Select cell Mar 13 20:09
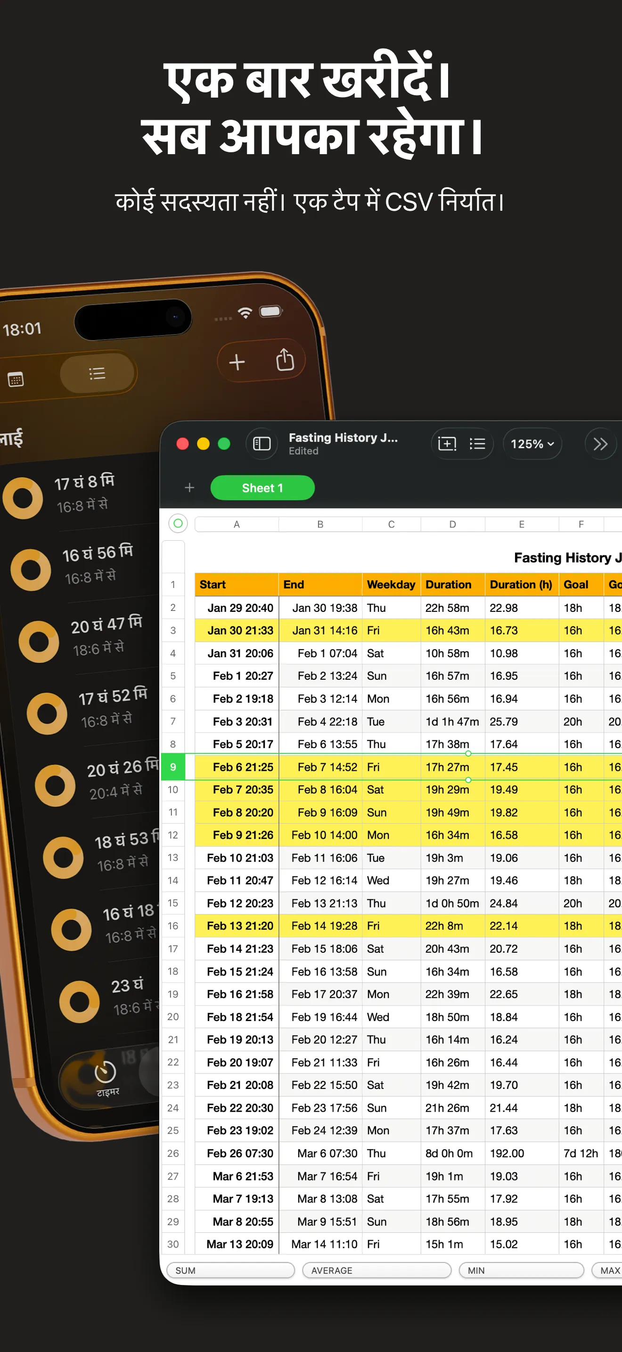622x1352 pixels. click(237, 1244)
